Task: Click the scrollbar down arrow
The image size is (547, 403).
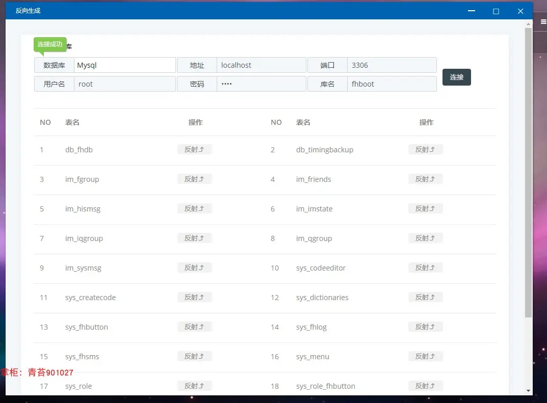Action: click(x=528, y=391)
